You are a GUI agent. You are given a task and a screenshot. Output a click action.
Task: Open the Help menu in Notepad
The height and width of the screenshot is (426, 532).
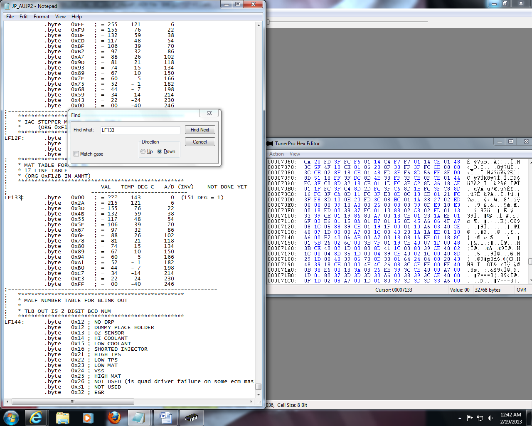[x=76, y=17]
